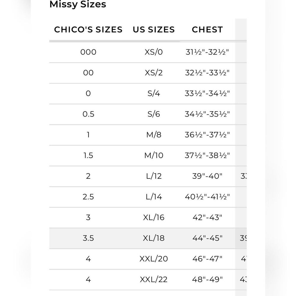Image resolution: width=296 pixels, height=296 pixels.
Task: Select the L/12 size cell
Action: coord(154,176)
